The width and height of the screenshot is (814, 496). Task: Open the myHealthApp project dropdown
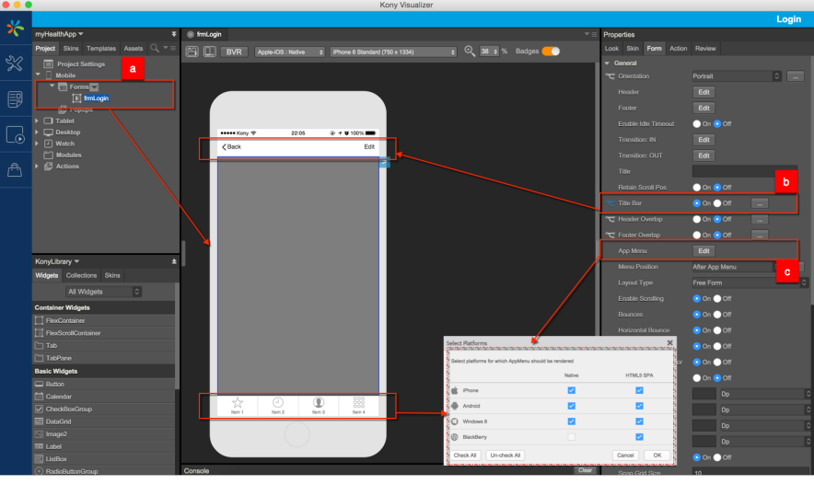point(80,34)
